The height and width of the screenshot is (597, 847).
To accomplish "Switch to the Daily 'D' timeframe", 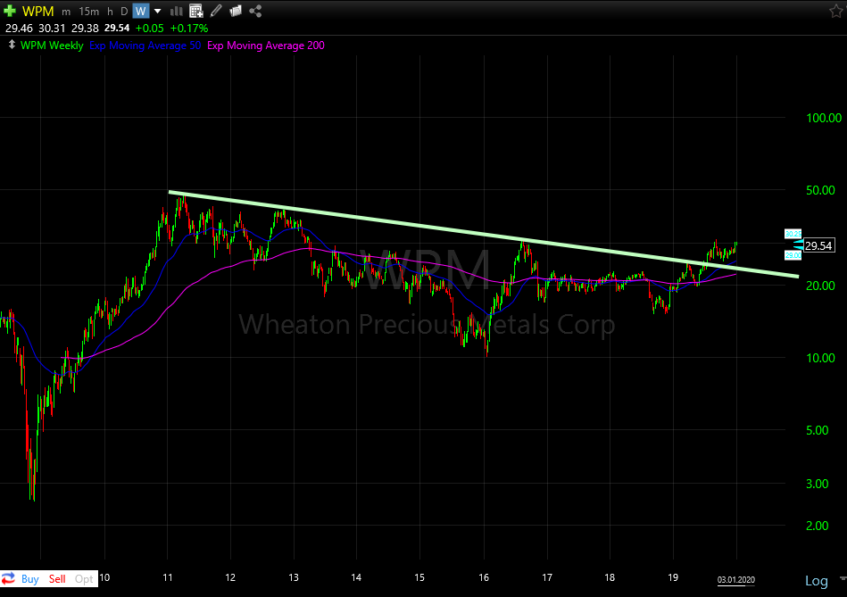I will pyautogui.click(x=124, y=12).
